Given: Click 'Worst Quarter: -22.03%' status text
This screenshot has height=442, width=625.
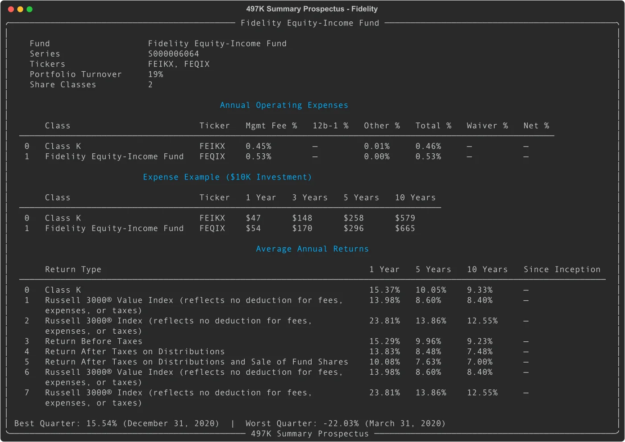Looking at the screenshot, I should 302,423.
